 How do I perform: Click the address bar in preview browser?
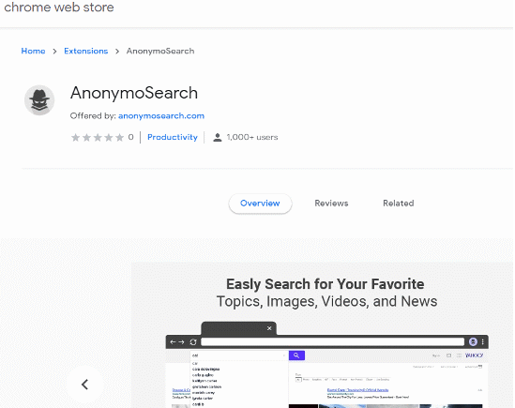pyautogui.click(x=332, y=342)
